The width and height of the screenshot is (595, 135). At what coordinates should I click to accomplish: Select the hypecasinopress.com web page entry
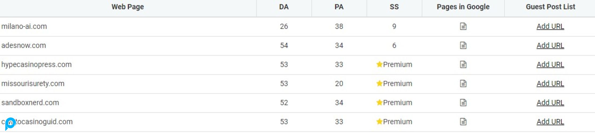pyautogui.click(x=37, y=64)
